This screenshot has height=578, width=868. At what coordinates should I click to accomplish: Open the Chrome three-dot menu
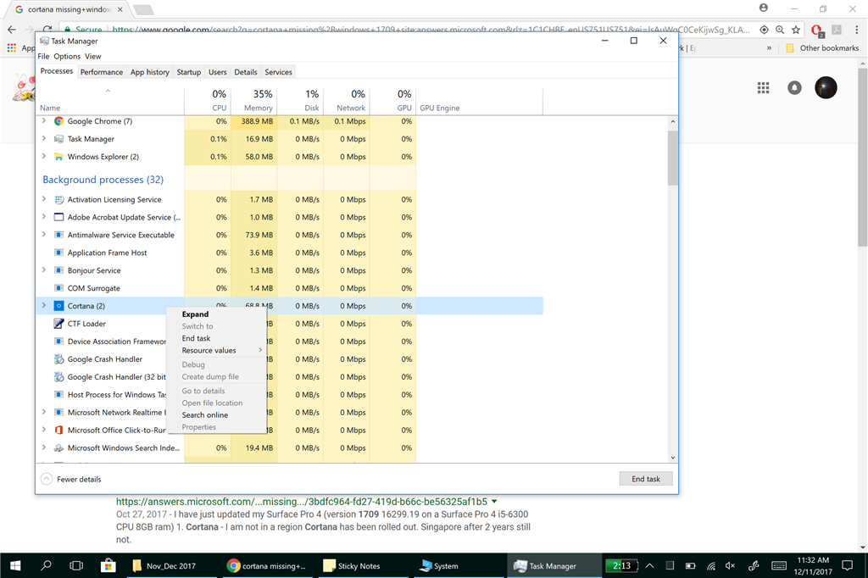click(x=857, y=30)
